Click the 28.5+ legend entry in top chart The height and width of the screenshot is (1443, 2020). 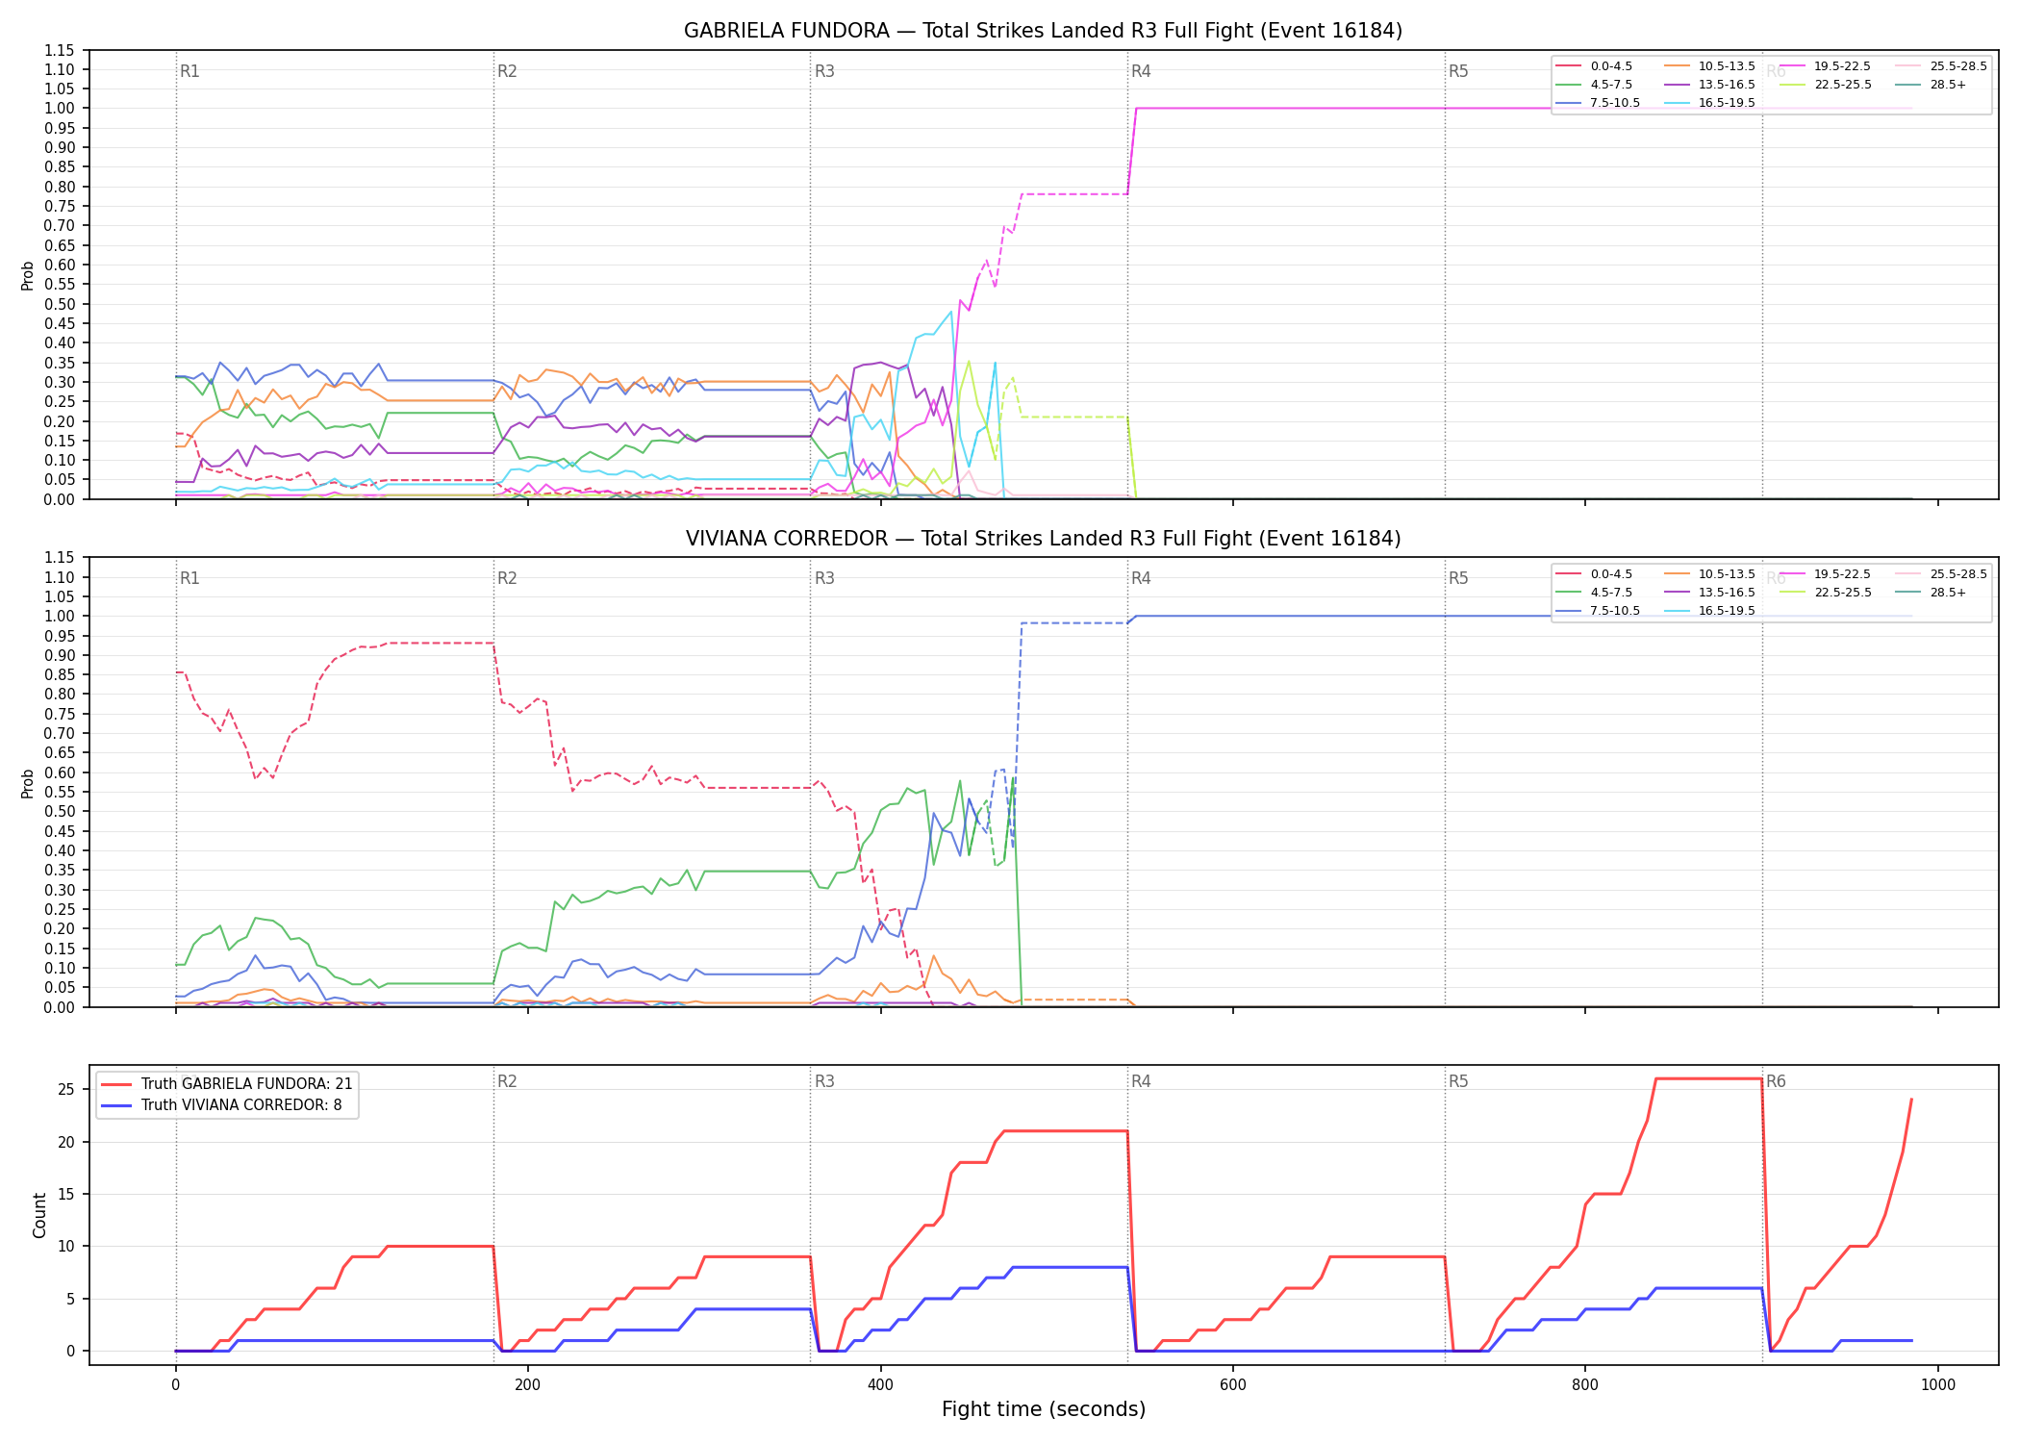pos(1931,85)
